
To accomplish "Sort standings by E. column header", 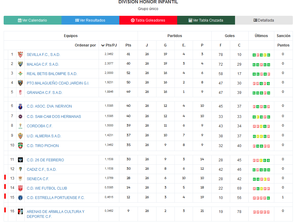I will click(x=184, y=45).
